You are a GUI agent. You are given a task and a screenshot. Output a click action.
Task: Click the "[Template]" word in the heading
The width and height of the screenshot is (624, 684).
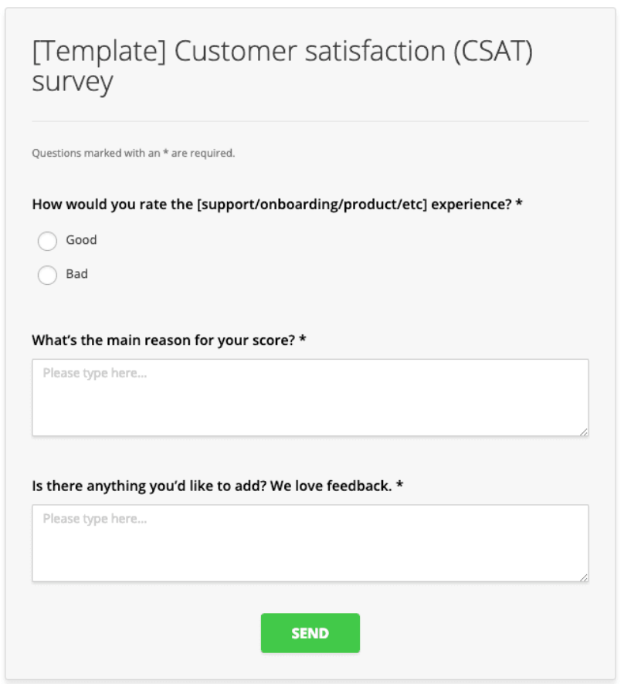100,52
